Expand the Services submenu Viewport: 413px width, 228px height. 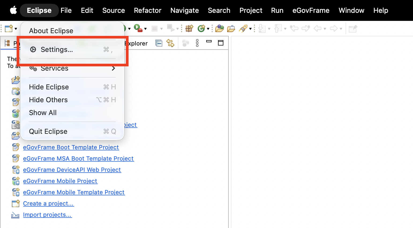[72, 68]
